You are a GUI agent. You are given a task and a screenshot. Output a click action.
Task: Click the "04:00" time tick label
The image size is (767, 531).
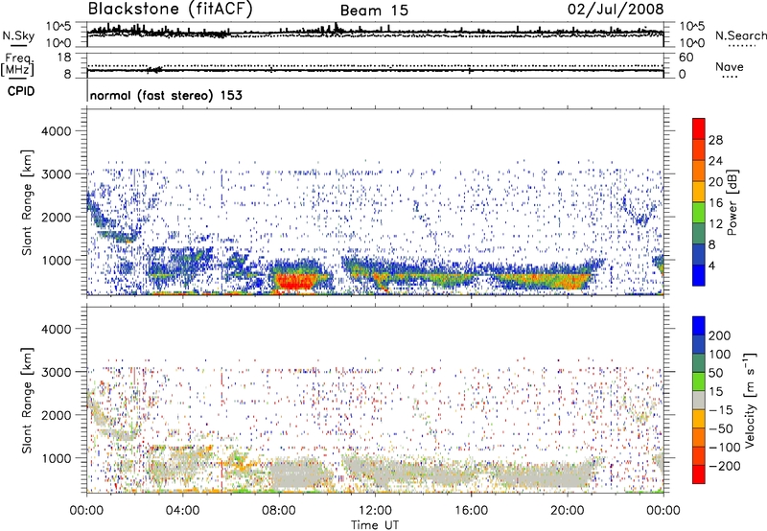[x=182, y=511]
